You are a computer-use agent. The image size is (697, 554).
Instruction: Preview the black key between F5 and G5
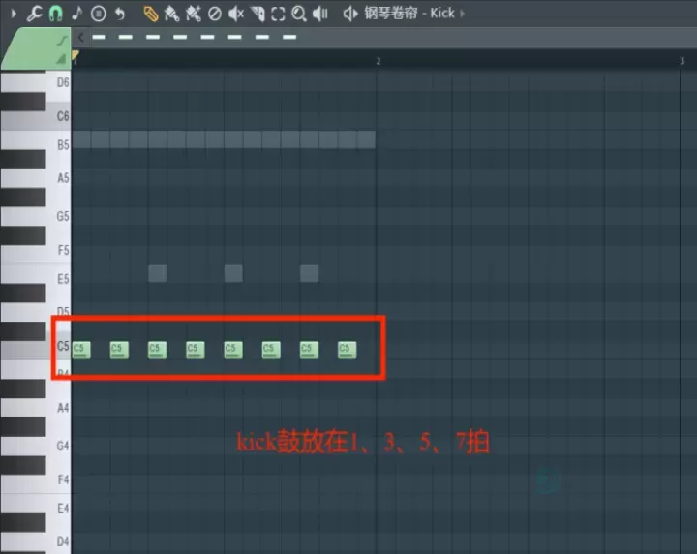pos(23,235)
